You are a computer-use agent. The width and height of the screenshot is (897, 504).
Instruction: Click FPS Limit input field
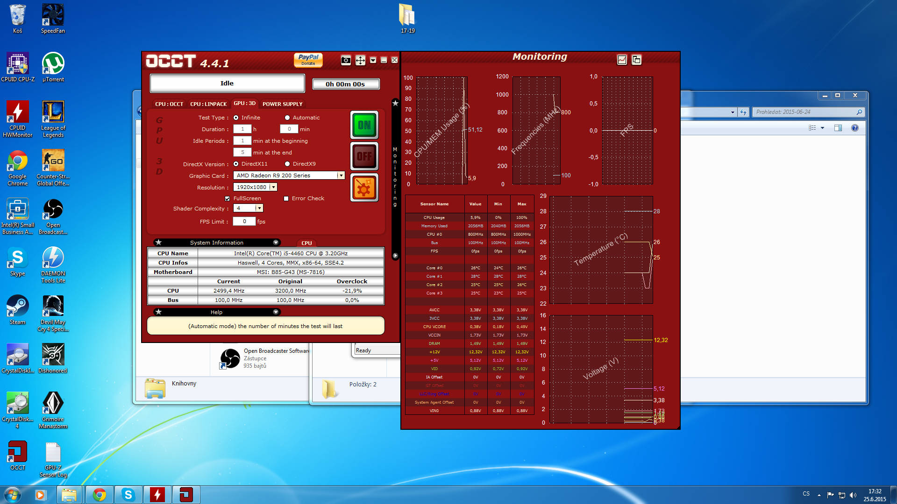point(244,221)
